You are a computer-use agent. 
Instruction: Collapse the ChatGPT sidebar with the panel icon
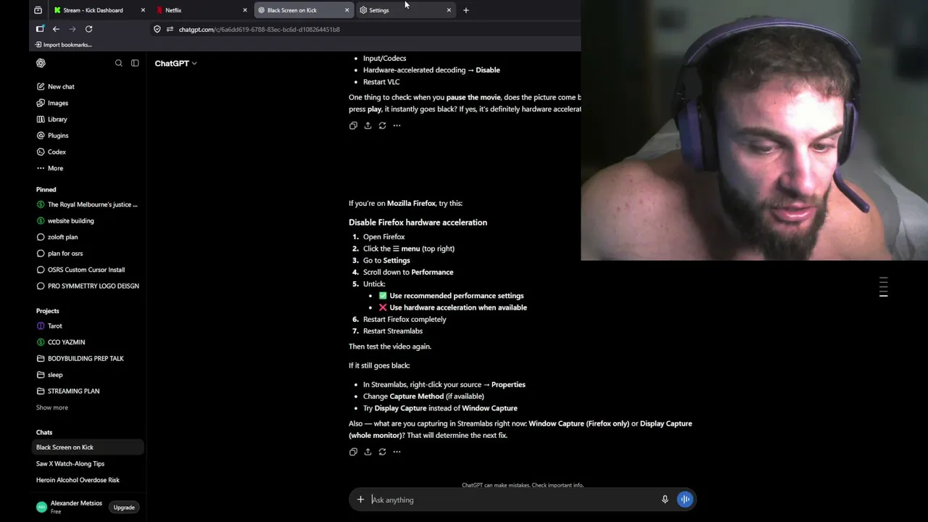pos(135,63)
